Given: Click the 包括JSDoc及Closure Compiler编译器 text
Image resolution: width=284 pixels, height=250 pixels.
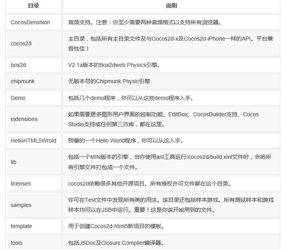Looking at the screenshot, I should coord(116,243).
